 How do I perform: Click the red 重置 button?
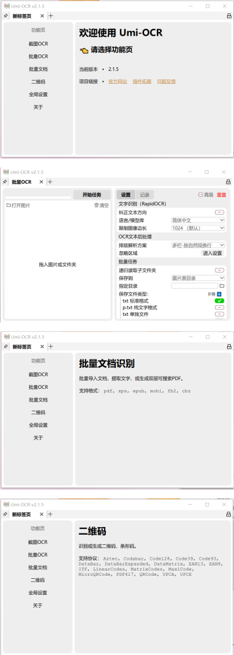coord(221,194)
